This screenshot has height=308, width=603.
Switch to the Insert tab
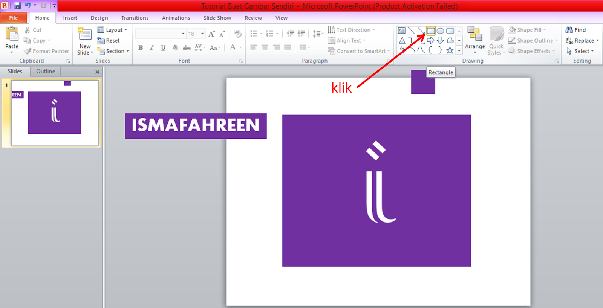tap(70, 18)
